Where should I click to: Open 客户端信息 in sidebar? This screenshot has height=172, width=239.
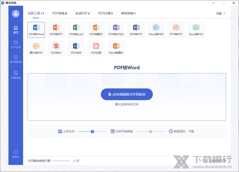pos(16,59)
